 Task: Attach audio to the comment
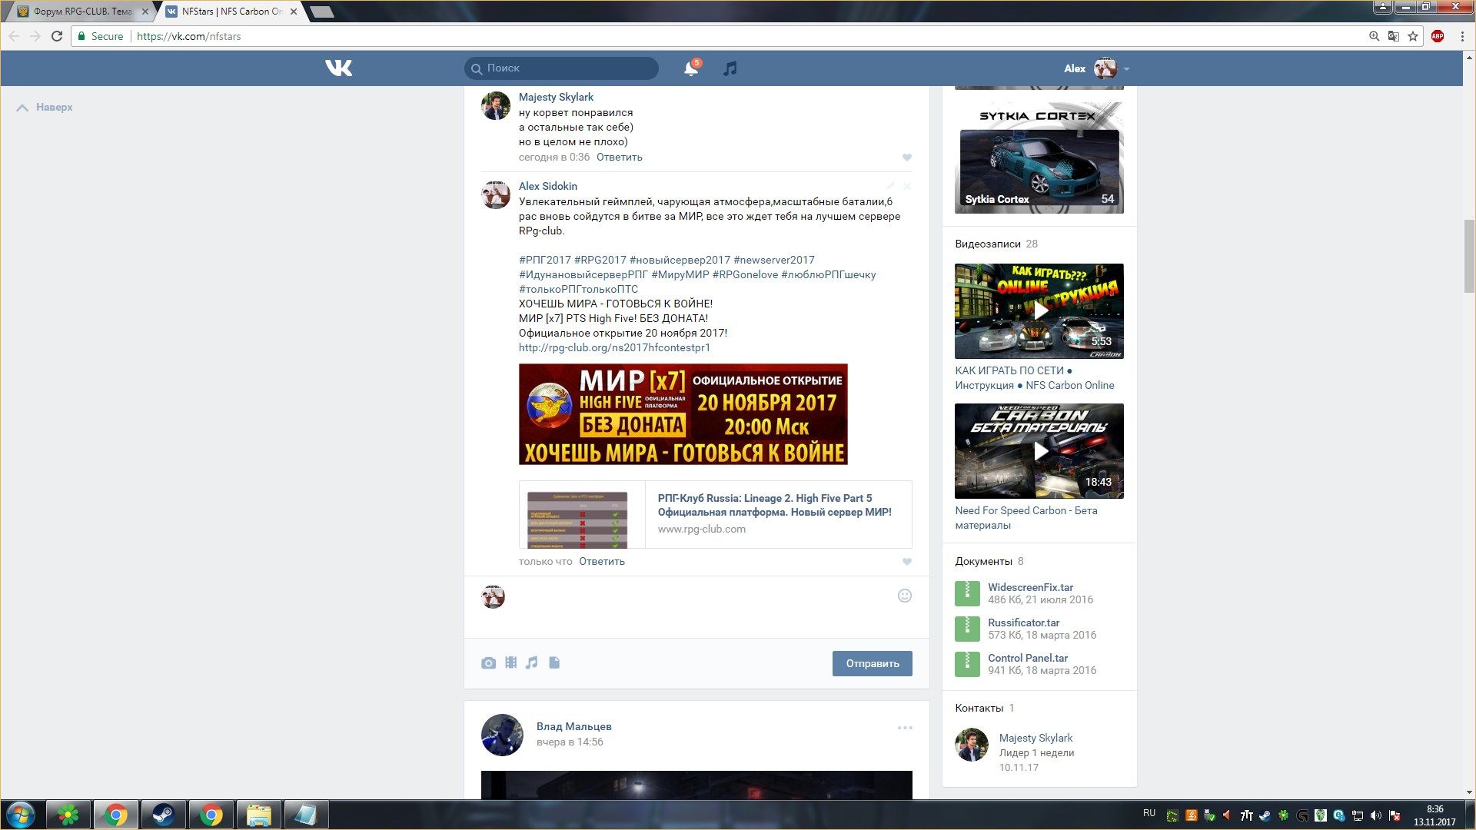coord(532,662)
